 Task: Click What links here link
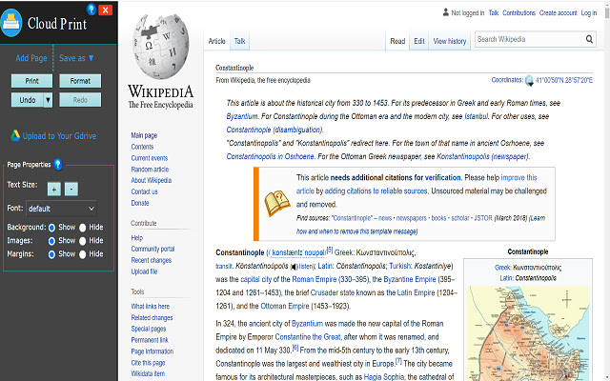pyautogui.click(x=151, y=307)
